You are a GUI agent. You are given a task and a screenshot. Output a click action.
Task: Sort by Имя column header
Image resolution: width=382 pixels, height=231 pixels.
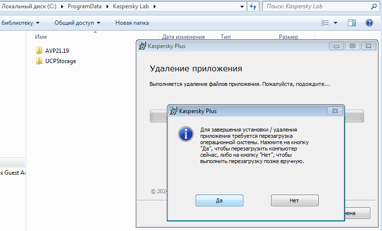[x=41, y=37]
